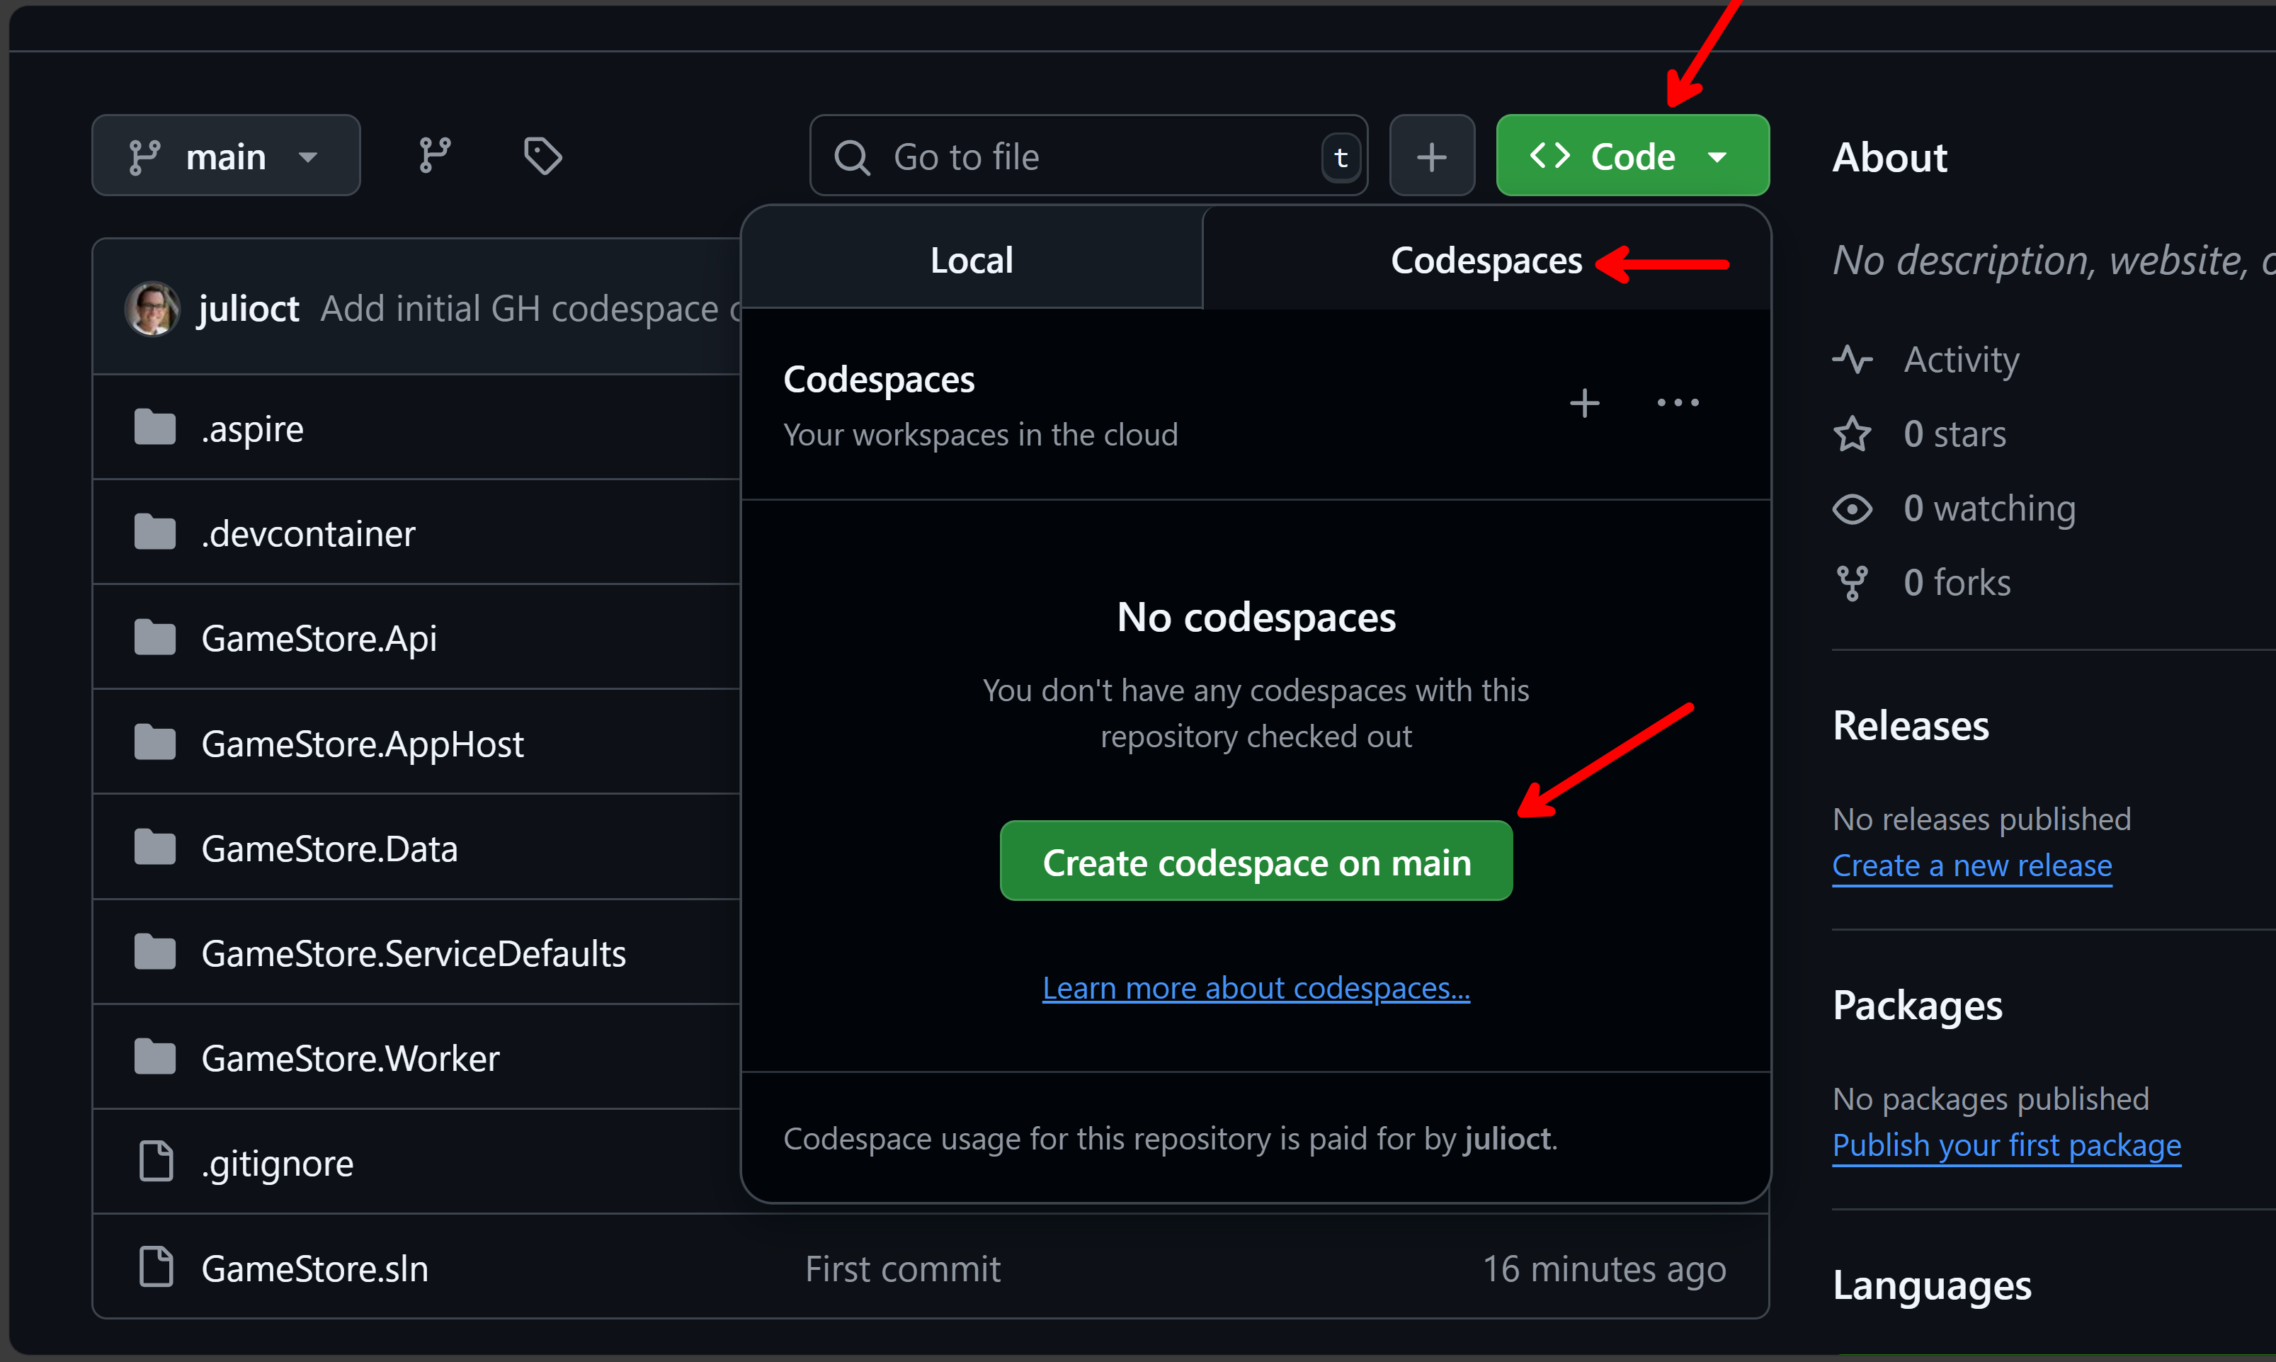
Task: Open julioct user avatar
Action: (152, 308)
